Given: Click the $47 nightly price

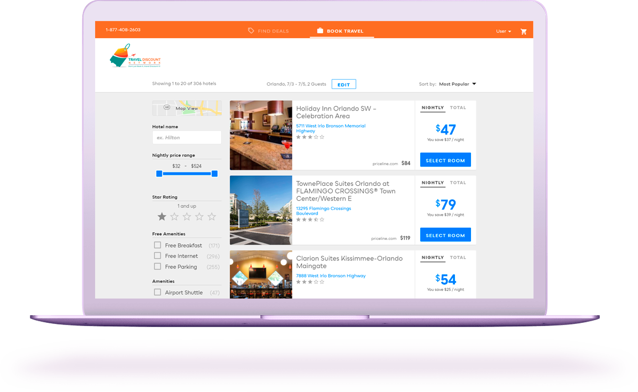Looking at the screenshot, I should (x=445, y=129).
